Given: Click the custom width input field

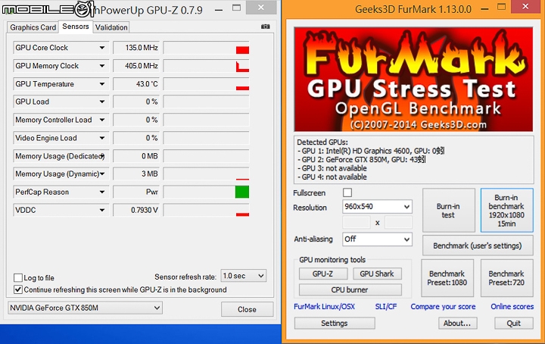Looking at the screenshot, I should (x=357, y=223).
